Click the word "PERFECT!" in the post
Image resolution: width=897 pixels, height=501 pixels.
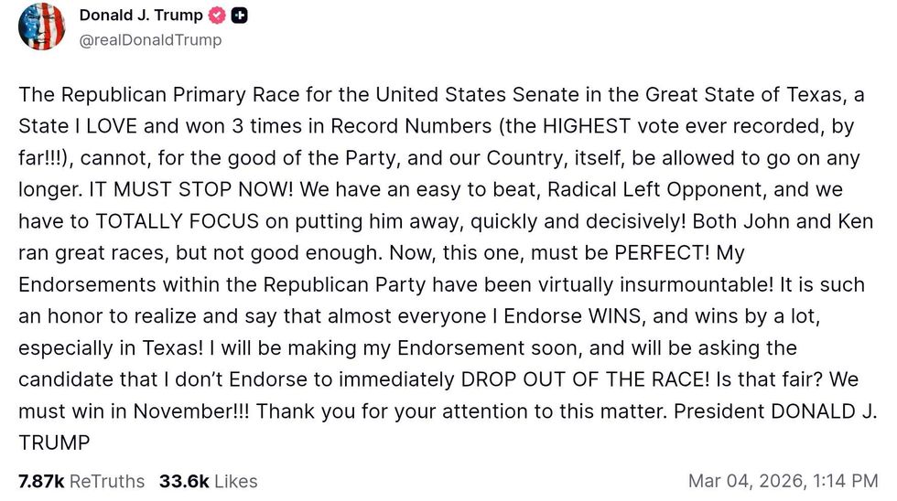[653, 253]
